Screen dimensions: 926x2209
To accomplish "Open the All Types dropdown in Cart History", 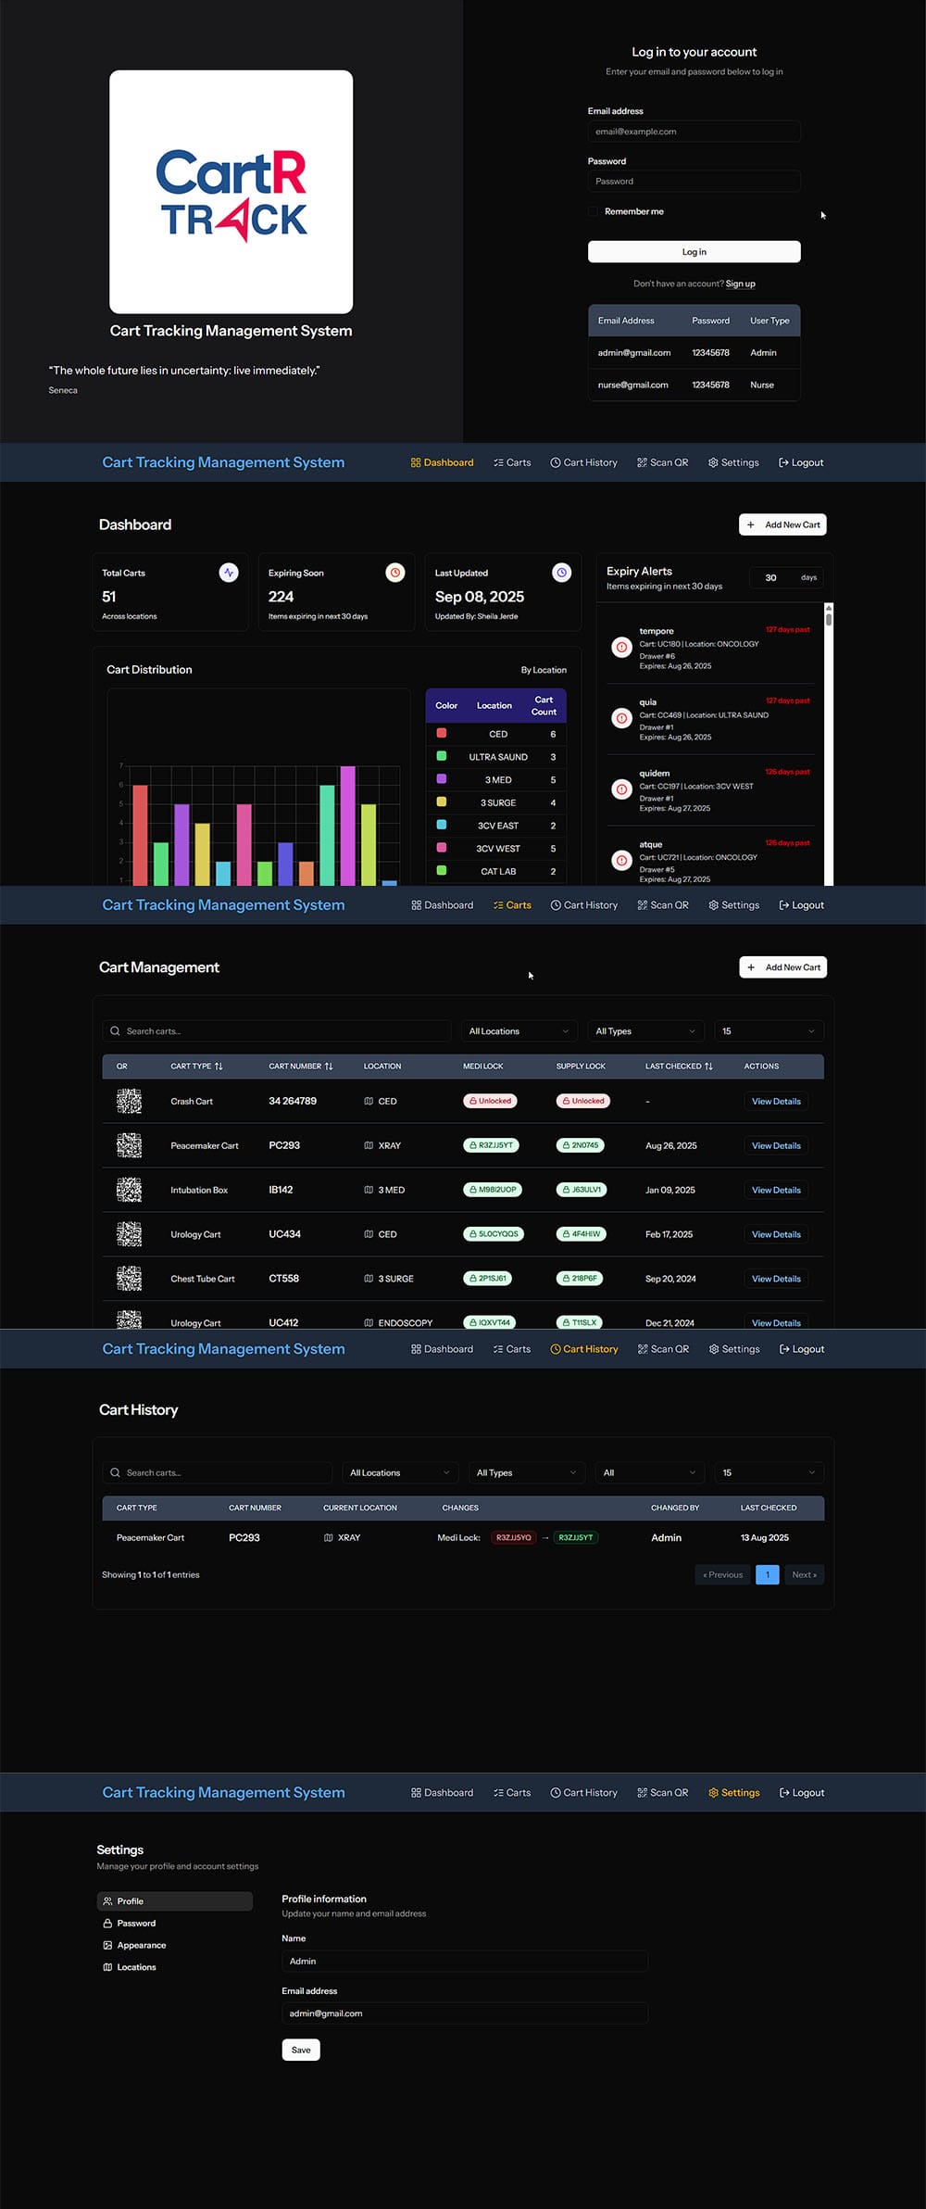I will pyautogui.click(x=525, y=1472).
